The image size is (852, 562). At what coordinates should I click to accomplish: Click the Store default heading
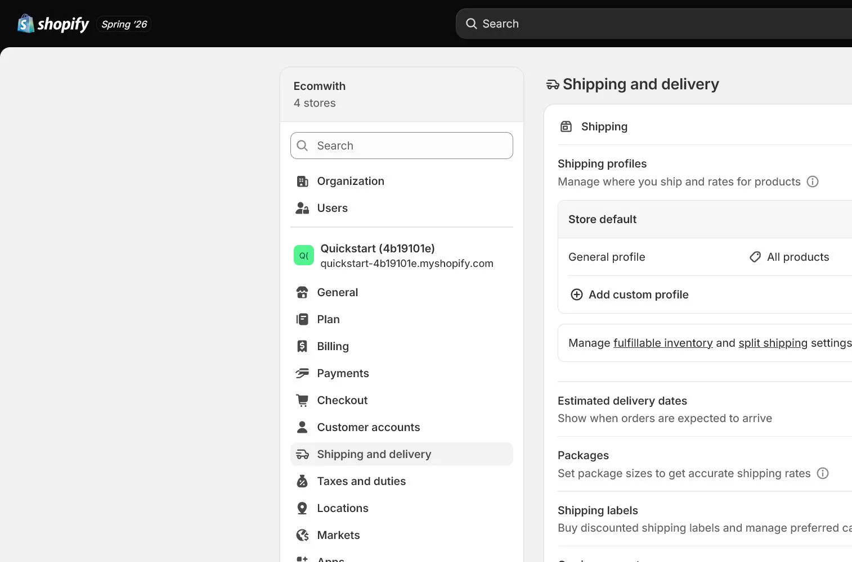[602, 219]
